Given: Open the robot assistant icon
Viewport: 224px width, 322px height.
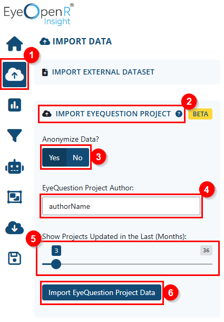Looking at the screenshot, I should (x=15, y=167).
